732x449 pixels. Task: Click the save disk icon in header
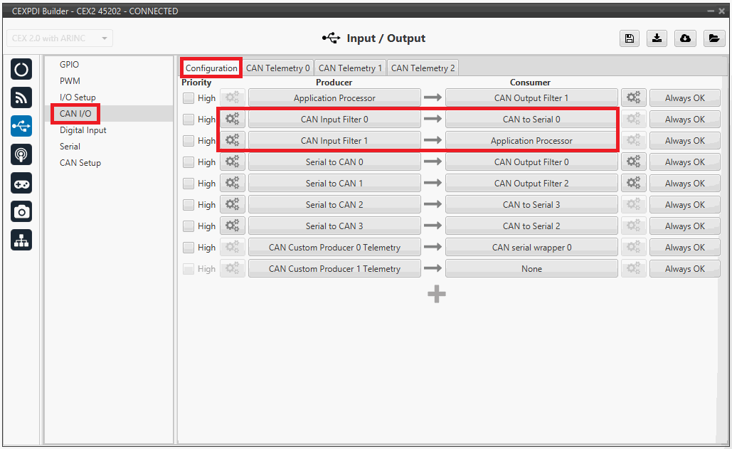(629, 38)
